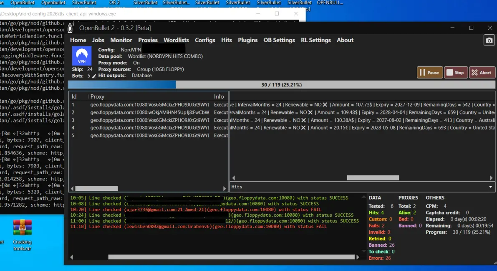Click the camera screenshot icon
The image size is (497, 271).
489,41
